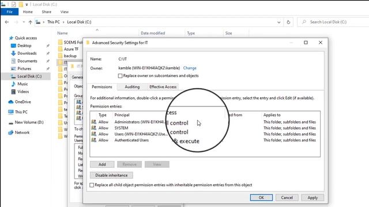
Task: Select the SYSTEM permission entry
Action: [x=205, y=128]
